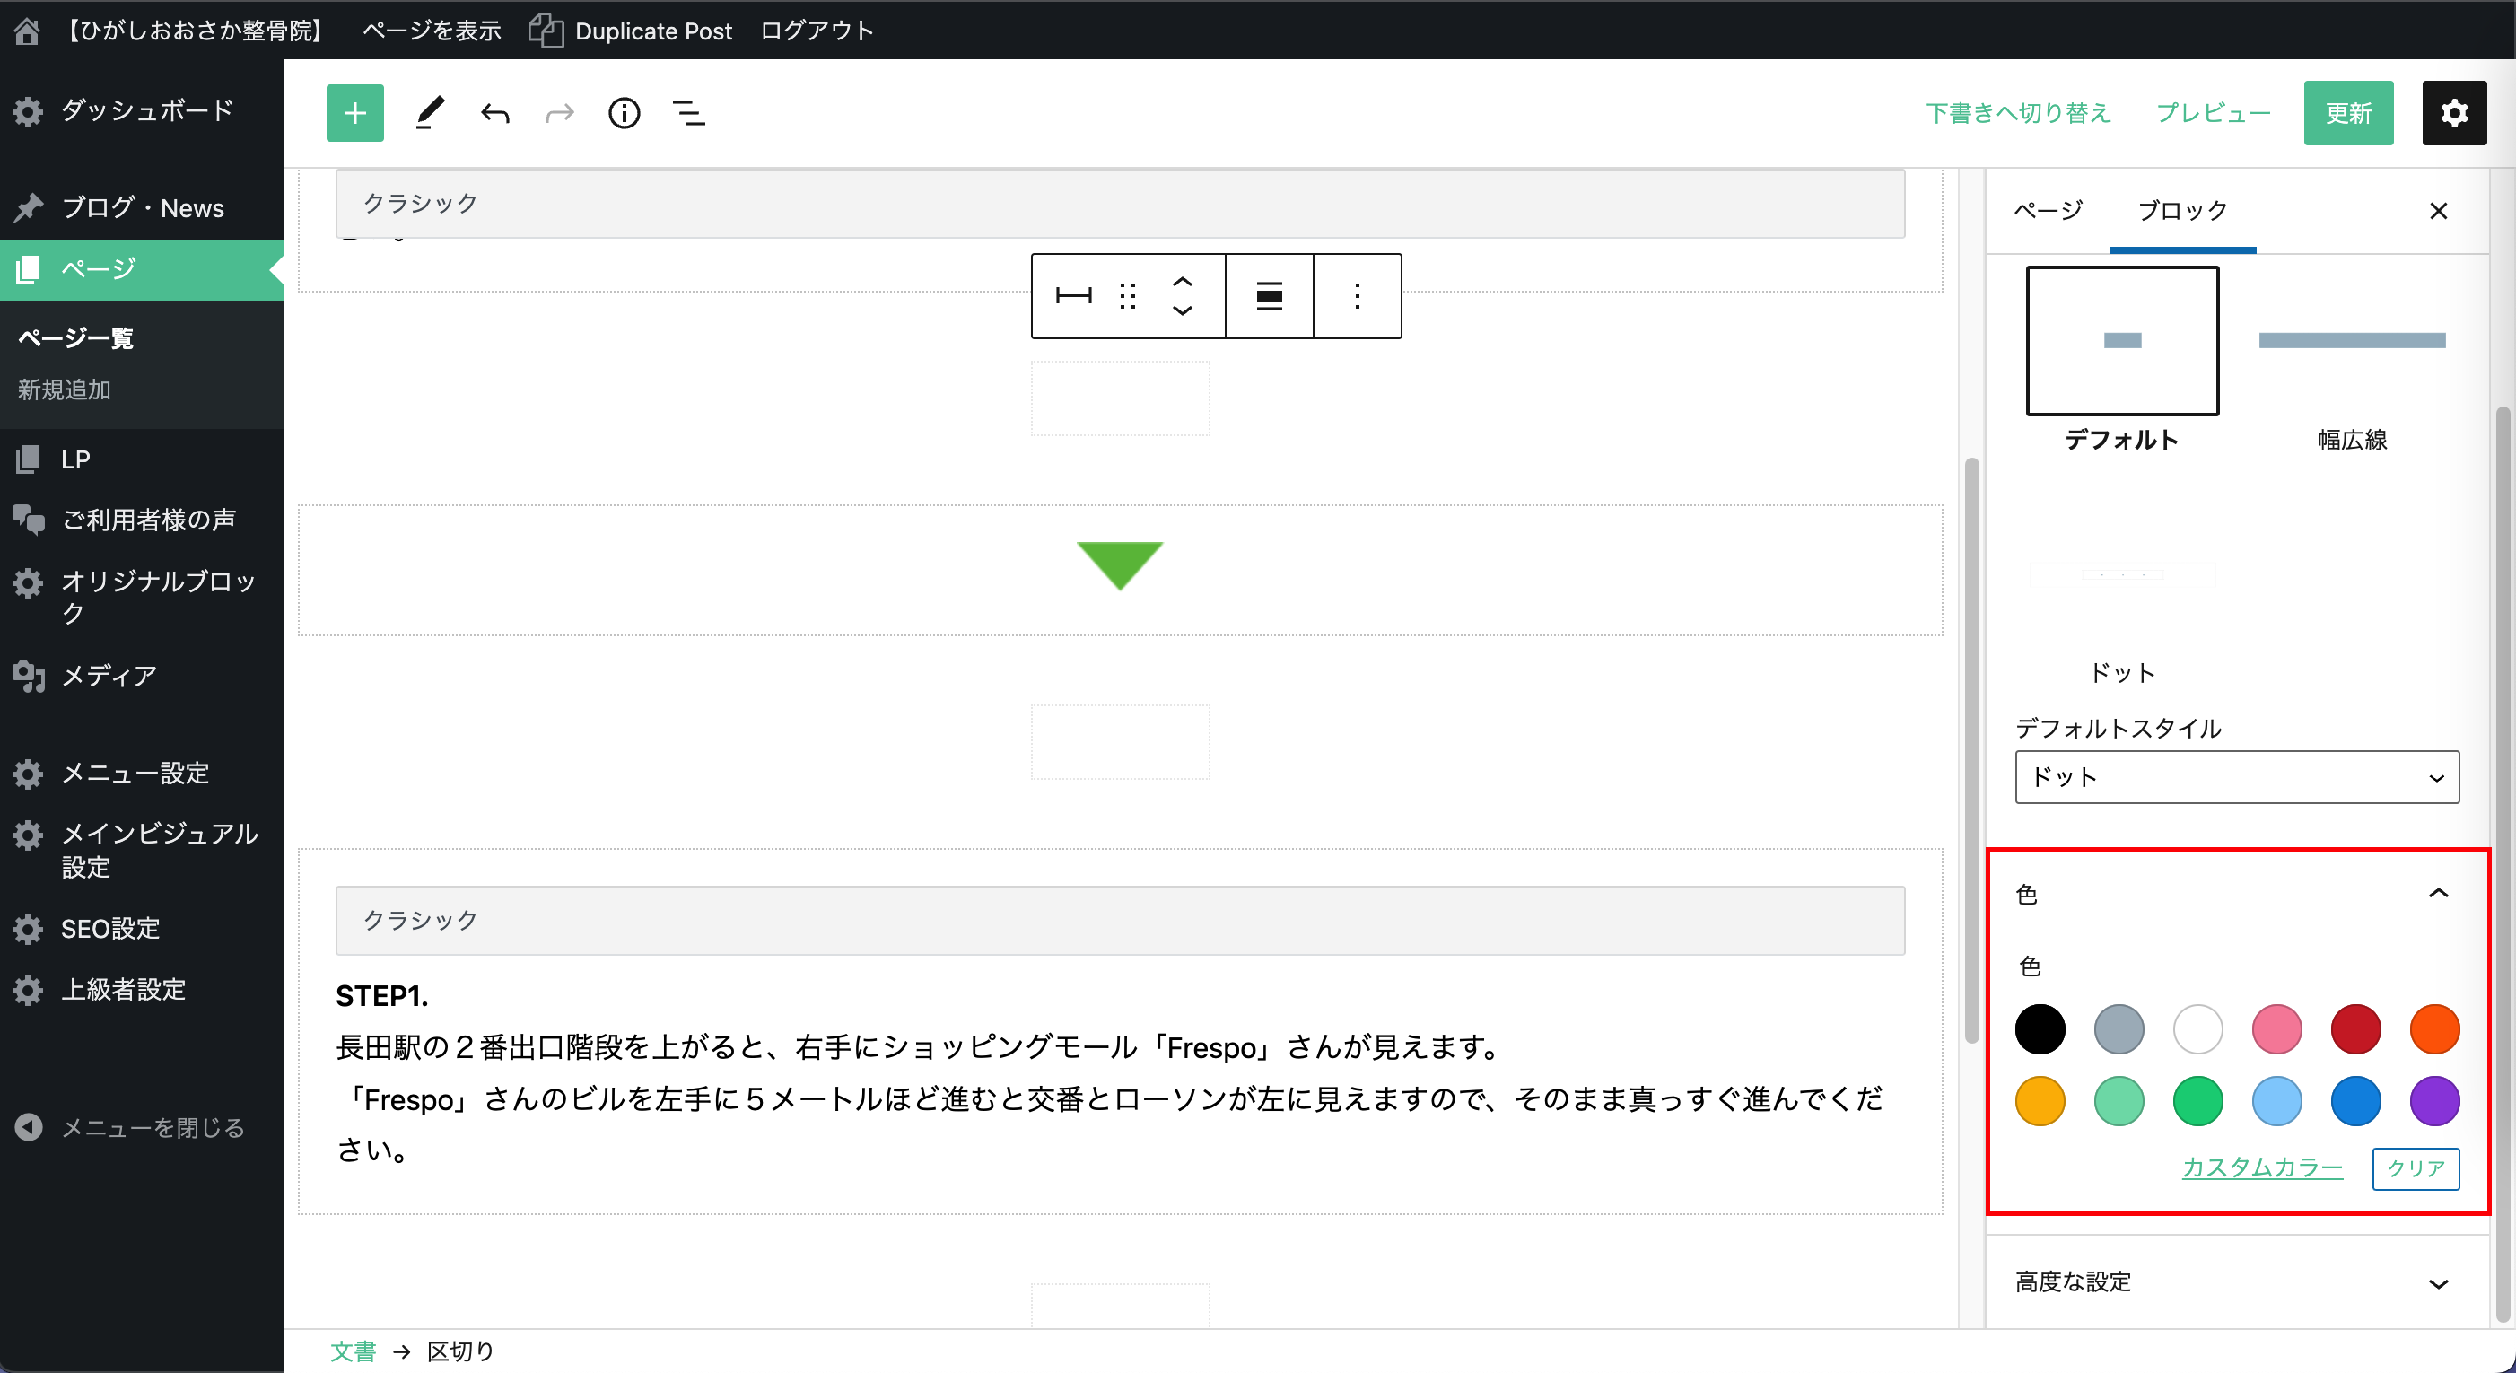Expand the 高度な設定 section
Screen dimensions: 2516x1373
(2236, 1282)
